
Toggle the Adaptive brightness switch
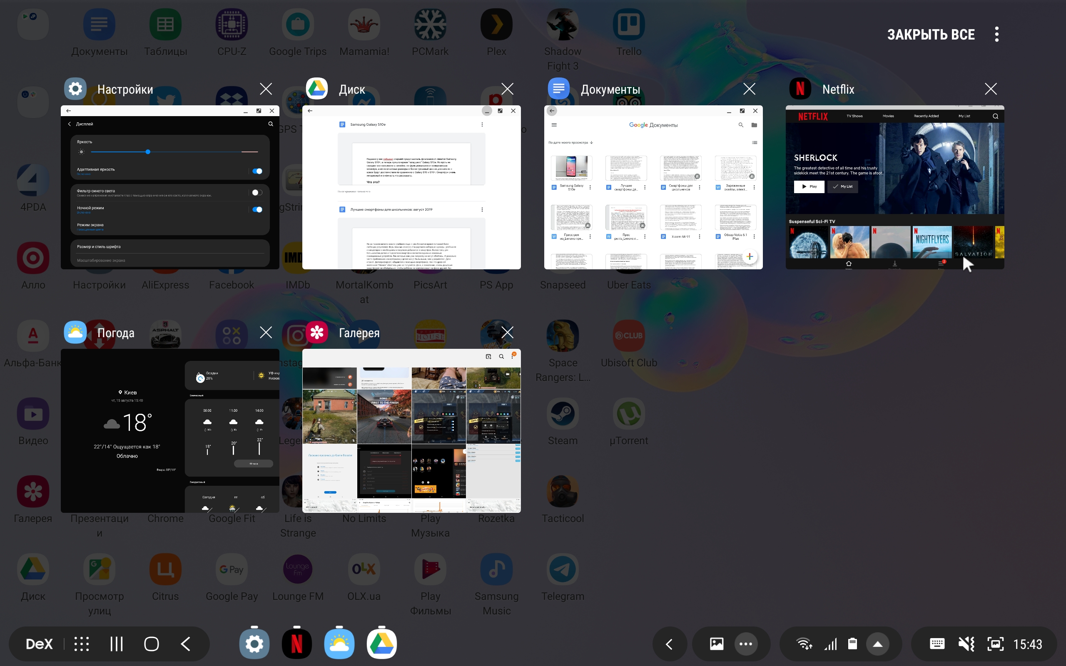coord(257,171)
